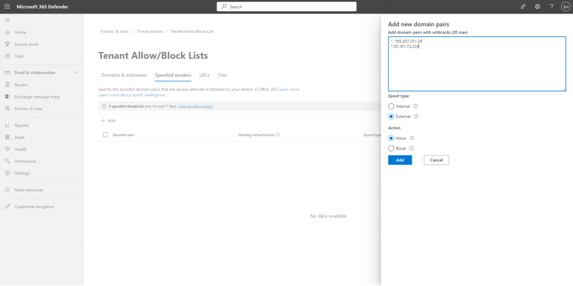
Task: Open Policies & rules breadcrumb
Action: [115, 31]
